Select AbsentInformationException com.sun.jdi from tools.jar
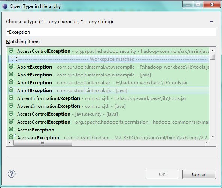This screenshot has width=222, height=188. tap(109, 98)
